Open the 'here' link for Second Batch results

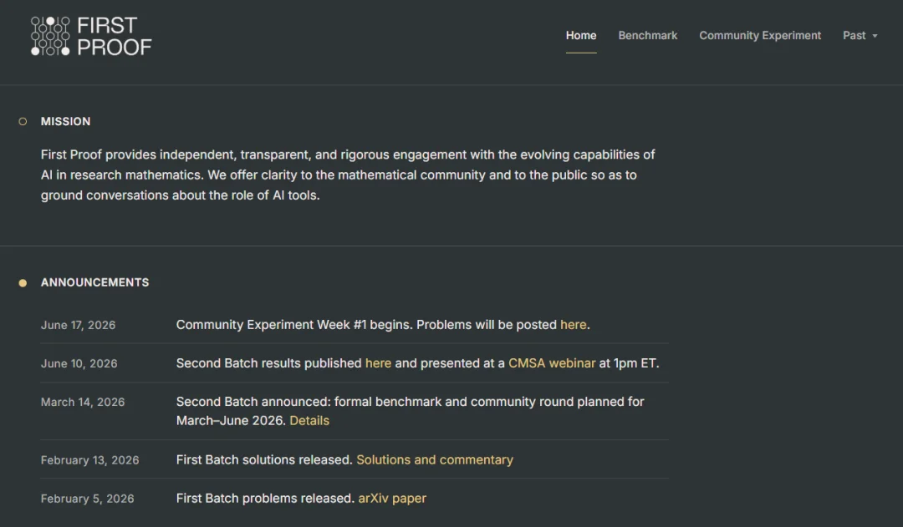click(x=379, y=363)
